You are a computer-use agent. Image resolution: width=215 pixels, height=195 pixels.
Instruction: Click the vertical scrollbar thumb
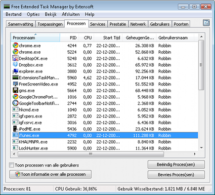(201, 65)
